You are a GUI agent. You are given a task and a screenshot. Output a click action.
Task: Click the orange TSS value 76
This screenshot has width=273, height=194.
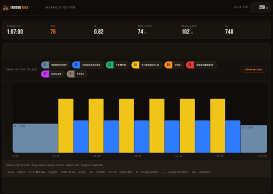click(x=53, y=32)
